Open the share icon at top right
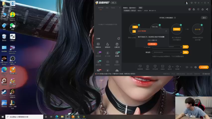The image size is (212, 119). [207, 9]
